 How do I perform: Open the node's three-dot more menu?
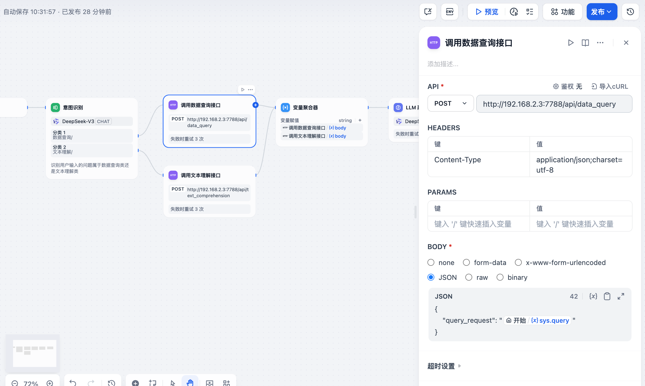tap(600, 43)
